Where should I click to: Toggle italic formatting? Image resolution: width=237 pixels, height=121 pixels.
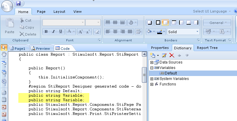(53, 32)
